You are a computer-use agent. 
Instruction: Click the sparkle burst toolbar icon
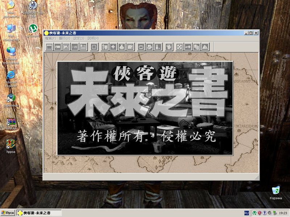click(94, 47)
